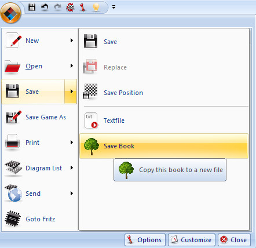Click the redo arrow in quick access toolbar
Image resolution: width=256 pixels, height=248 pixels.
[57, 8]
